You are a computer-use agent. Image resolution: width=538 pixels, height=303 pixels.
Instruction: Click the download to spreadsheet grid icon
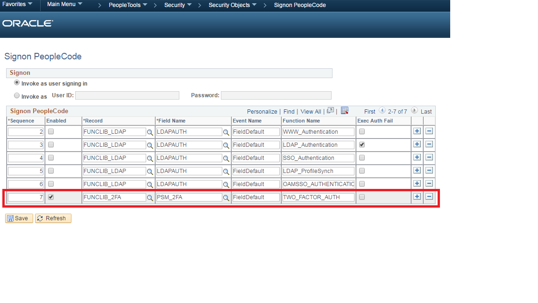(345, 111)
